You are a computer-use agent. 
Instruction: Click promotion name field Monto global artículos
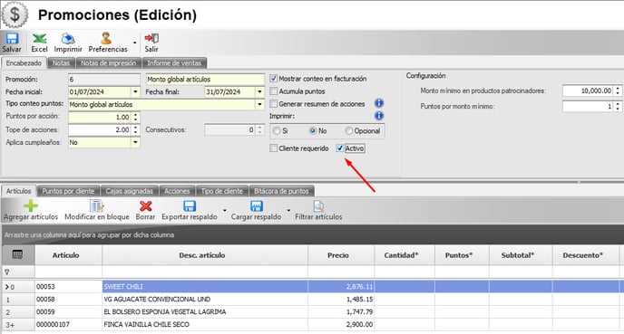click(205, 79)
